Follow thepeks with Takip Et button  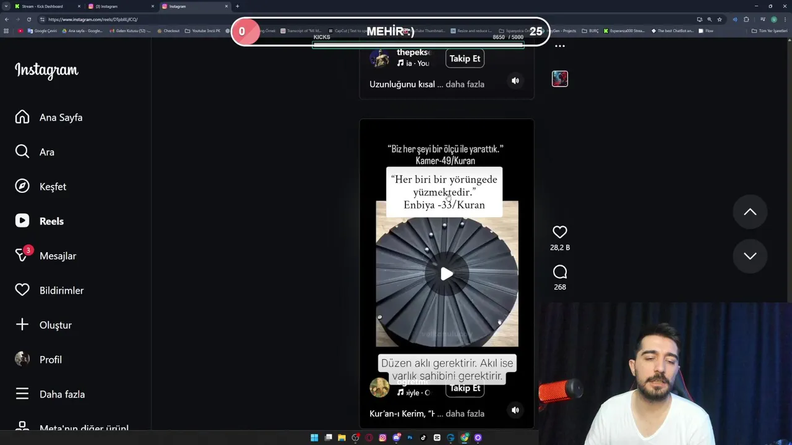(465, 59)
